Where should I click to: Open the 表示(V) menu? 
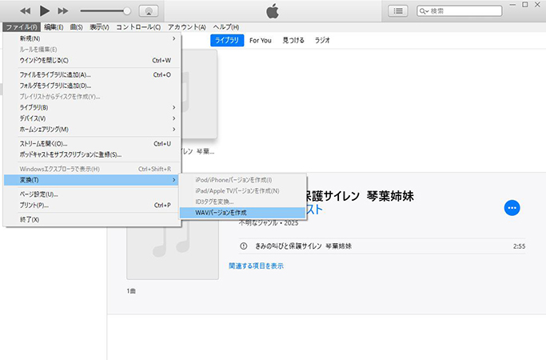coord(99,27)
